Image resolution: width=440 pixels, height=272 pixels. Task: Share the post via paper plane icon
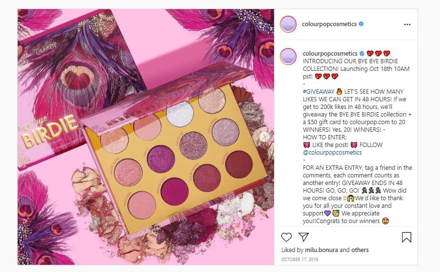(x=304, y=237)
